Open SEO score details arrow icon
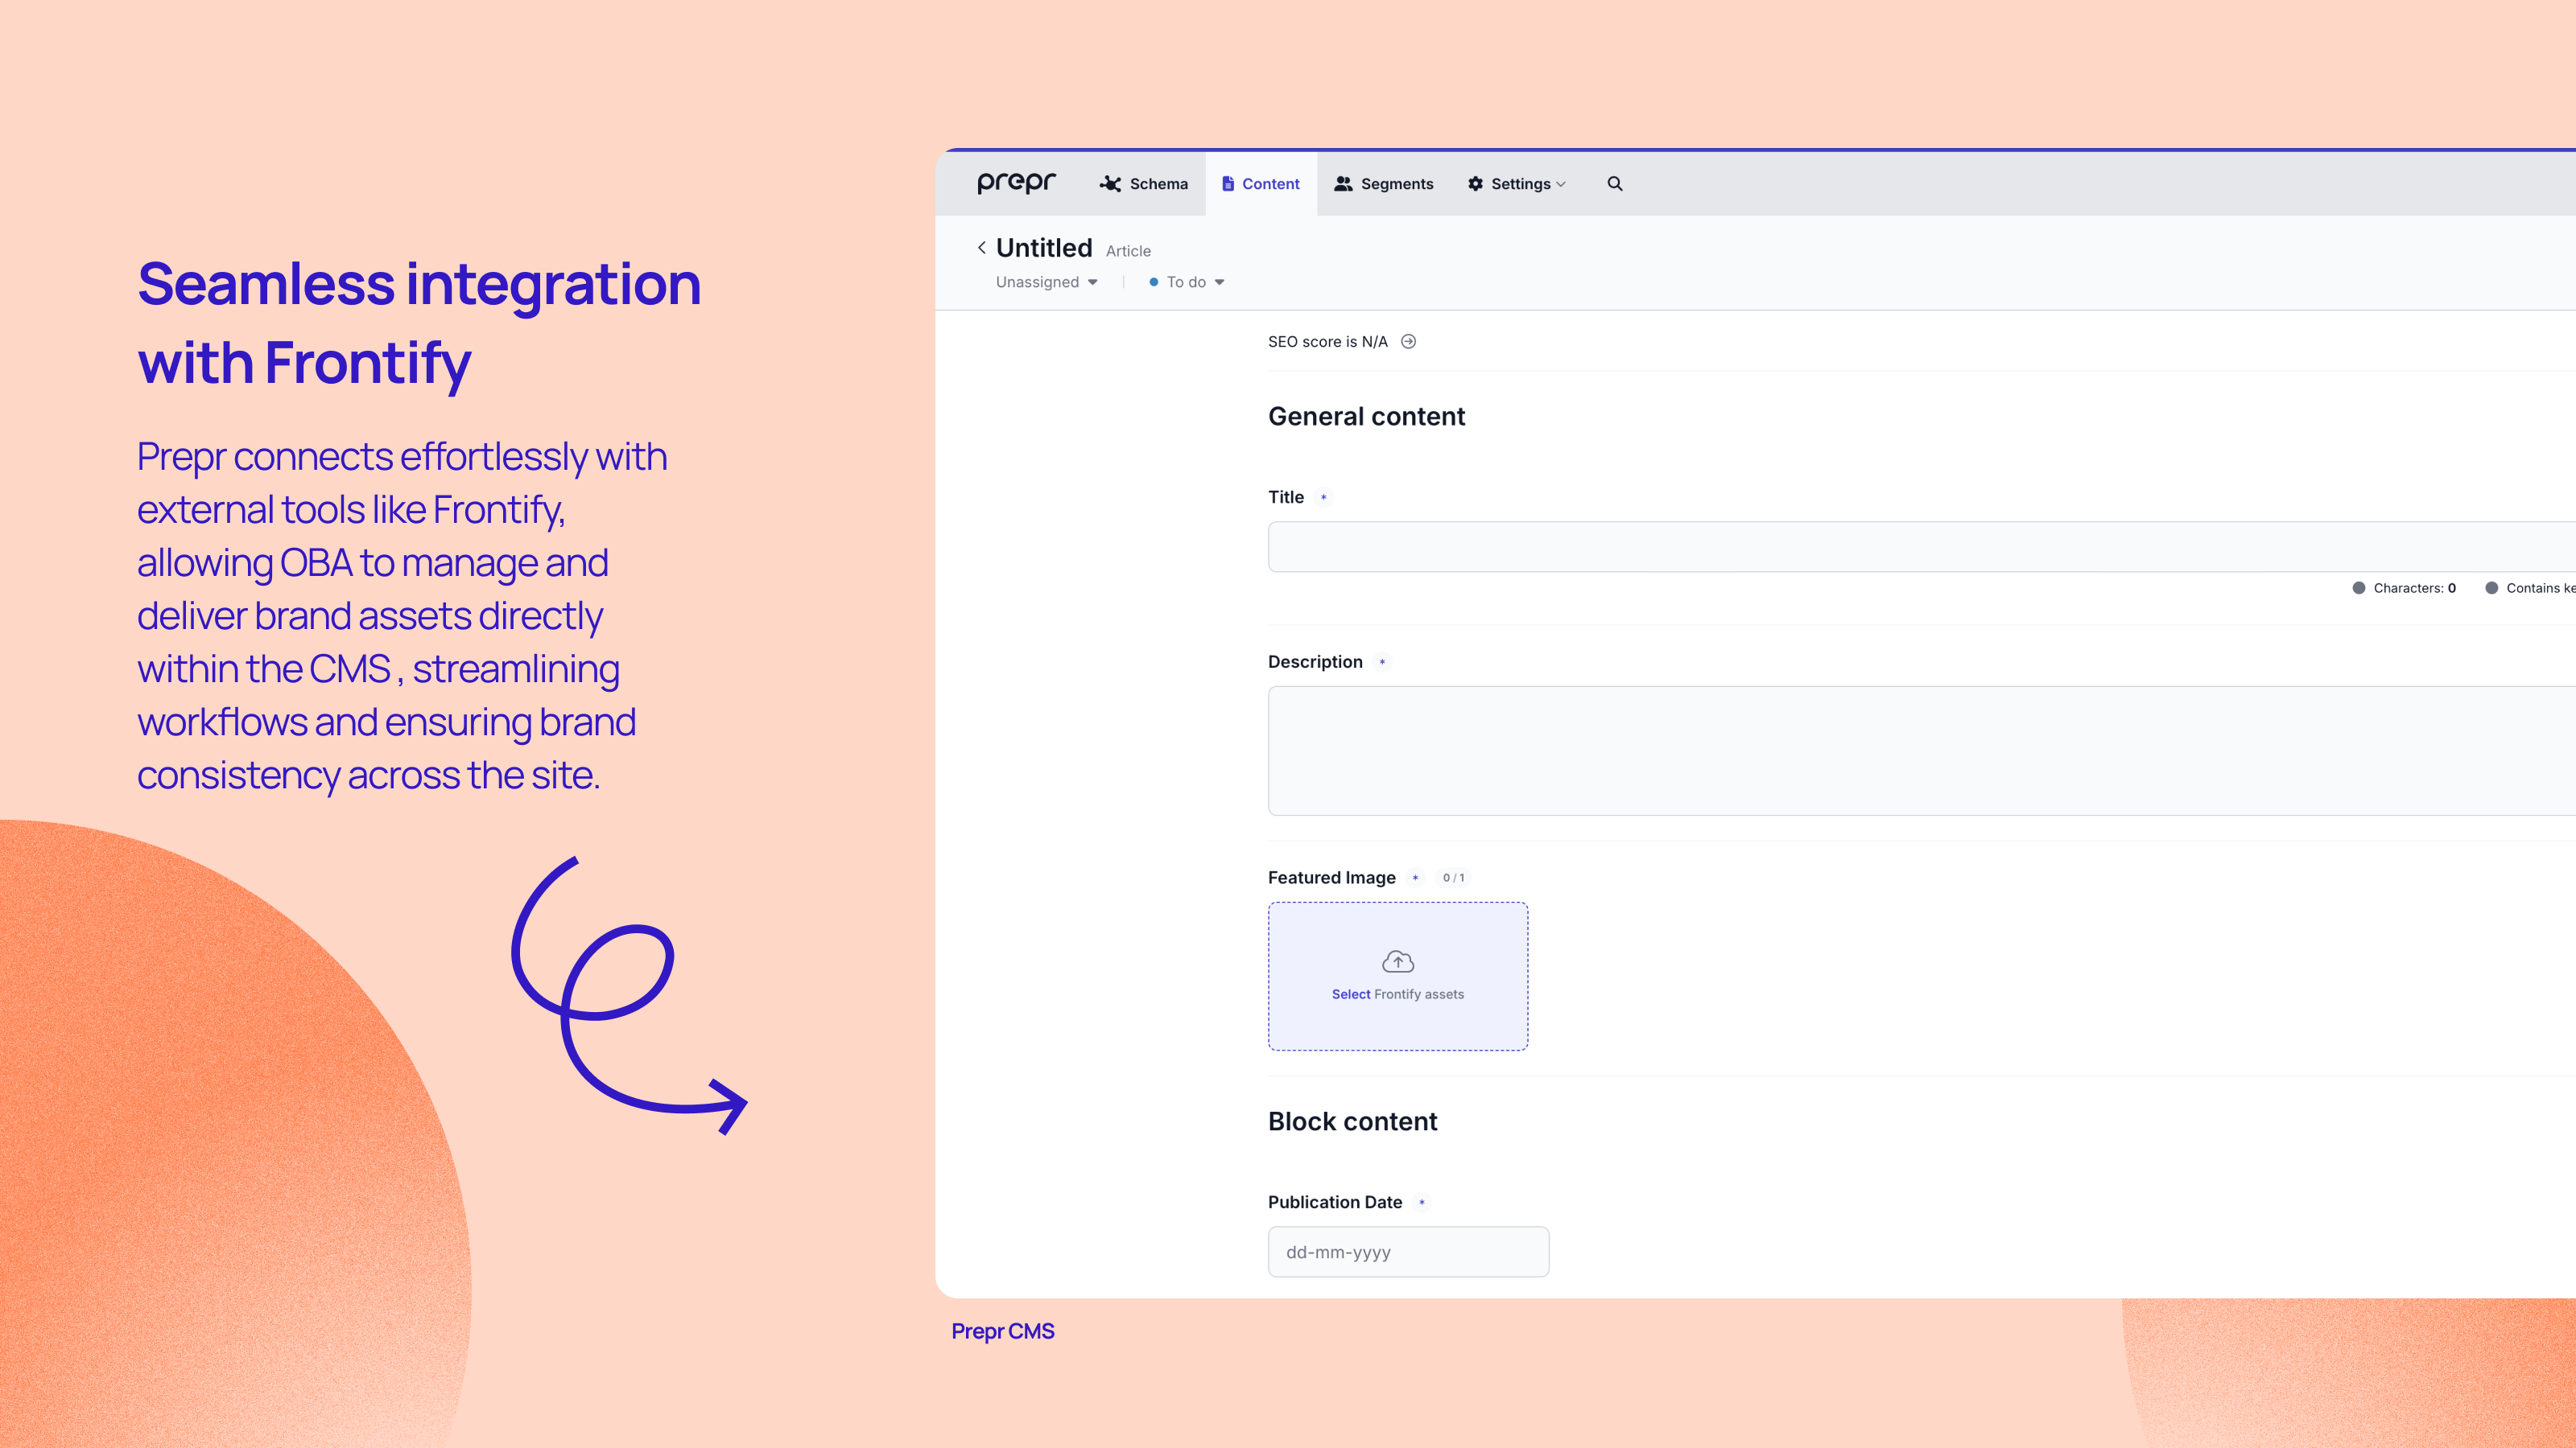The height and width of the screenshot is (1448, 2576). pos(1408,342)
